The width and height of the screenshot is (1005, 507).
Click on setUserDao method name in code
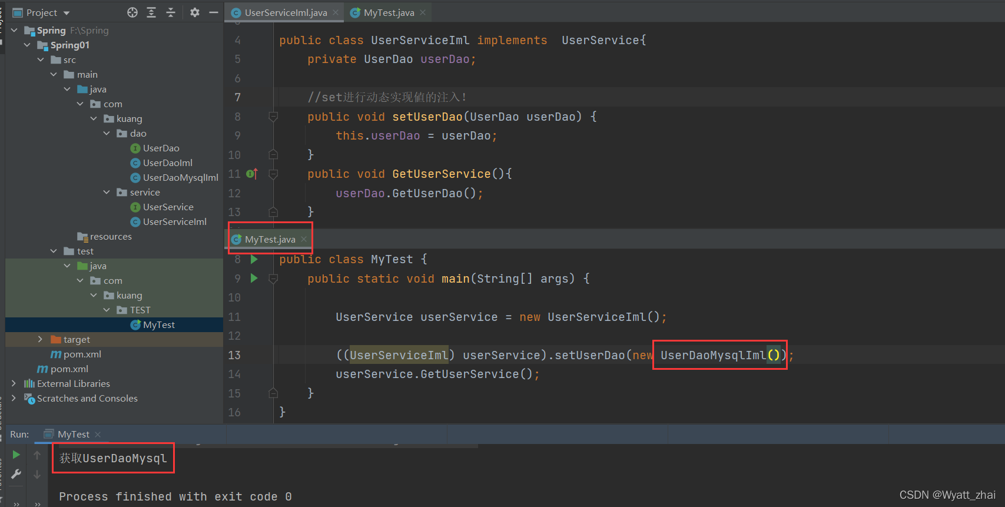coord(427,117)
